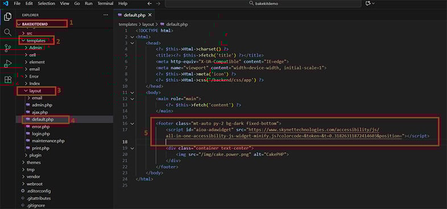The image size is (447, 209).
Task: Click the ajax.php file icon
Action: (28, 112)
